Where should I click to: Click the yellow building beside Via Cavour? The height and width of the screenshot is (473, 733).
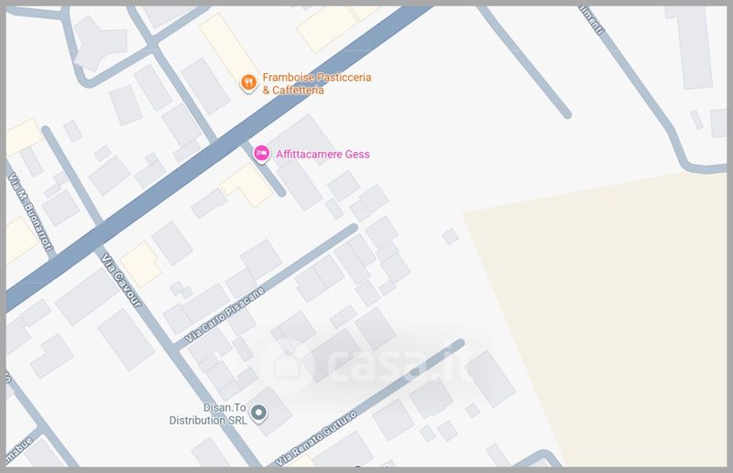[141, 263]
